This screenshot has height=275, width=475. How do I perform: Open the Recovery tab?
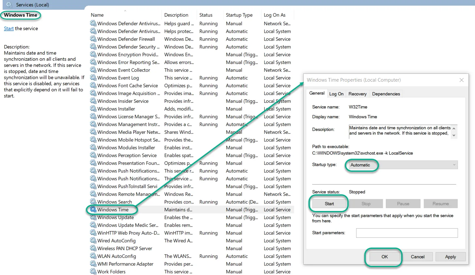(357, 94)
